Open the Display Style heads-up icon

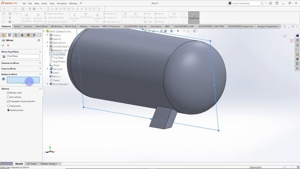(172, 31)
